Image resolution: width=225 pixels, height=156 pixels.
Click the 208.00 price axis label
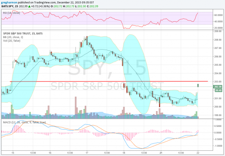218,40
